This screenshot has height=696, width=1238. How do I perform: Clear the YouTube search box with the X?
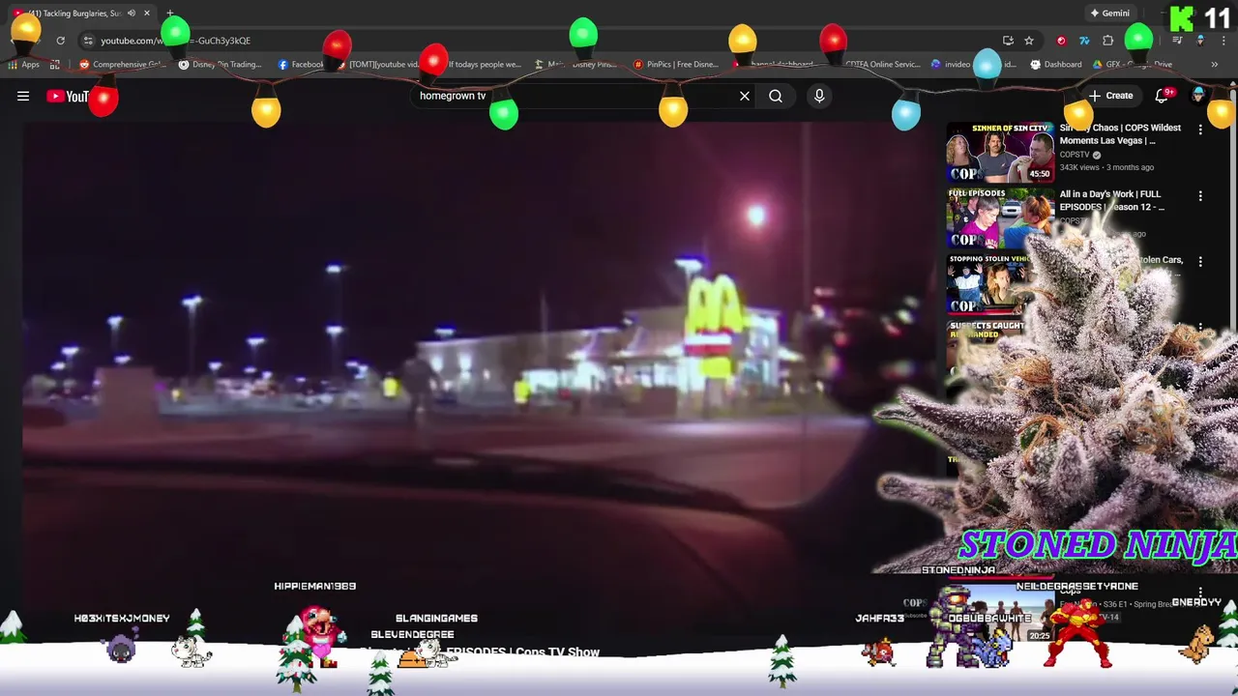[x=745, y=96]
